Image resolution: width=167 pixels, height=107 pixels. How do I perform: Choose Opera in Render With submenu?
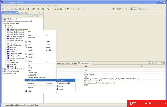point(66,86)
